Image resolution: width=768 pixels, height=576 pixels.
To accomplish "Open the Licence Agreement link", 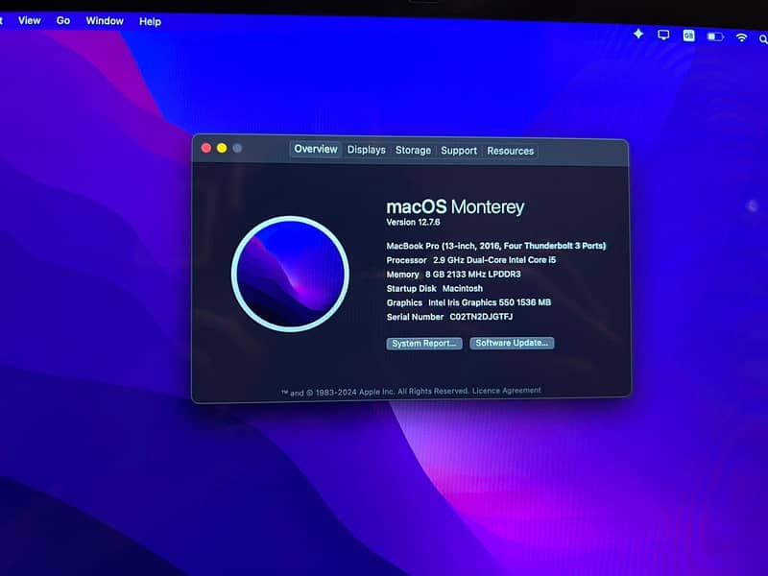I will [x=507, y=391].
